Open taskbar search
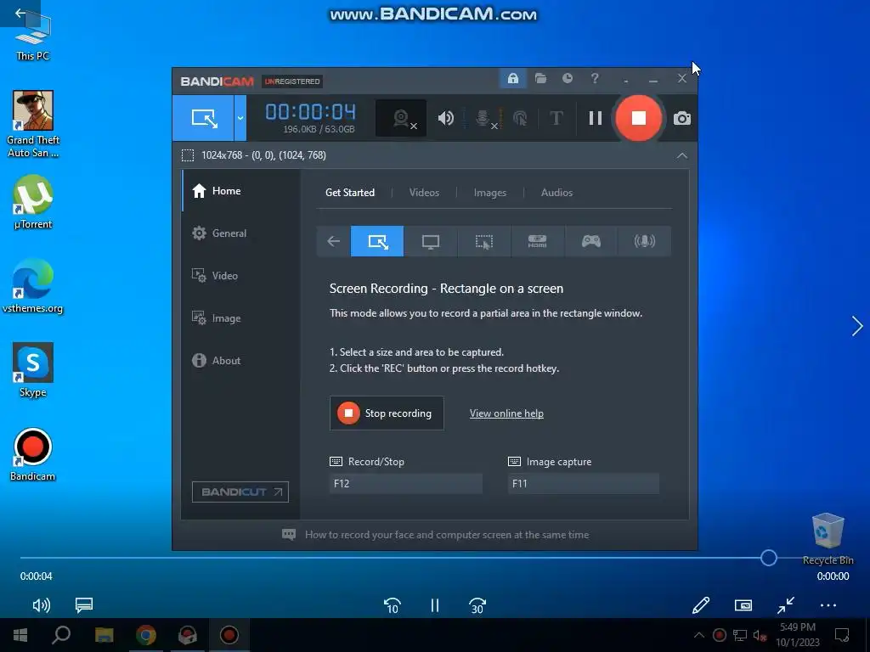Viewport: 870px width, 652px height. (x=61, y=635)
